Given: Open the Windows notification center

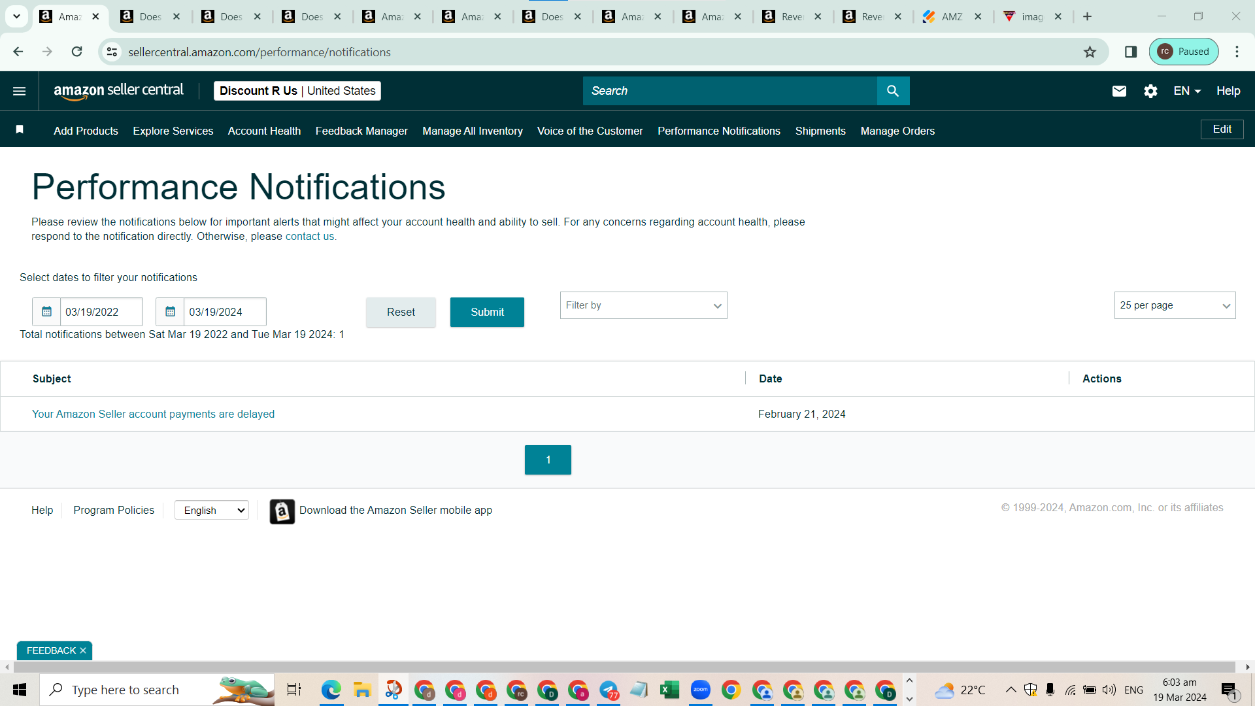Looking at the screenshot, I should [1229, 690].
